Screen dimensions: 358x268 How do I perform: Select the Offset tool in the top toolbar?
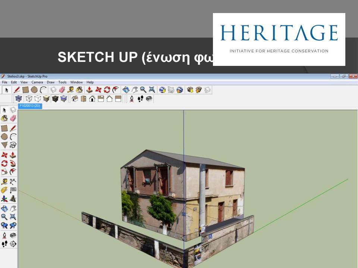pyautogui.click(x=116, y=90)
